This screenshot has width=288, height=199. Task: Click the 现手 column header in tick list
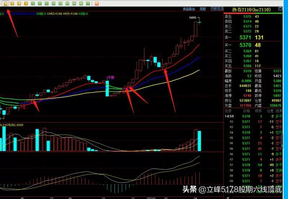[258, 111]
